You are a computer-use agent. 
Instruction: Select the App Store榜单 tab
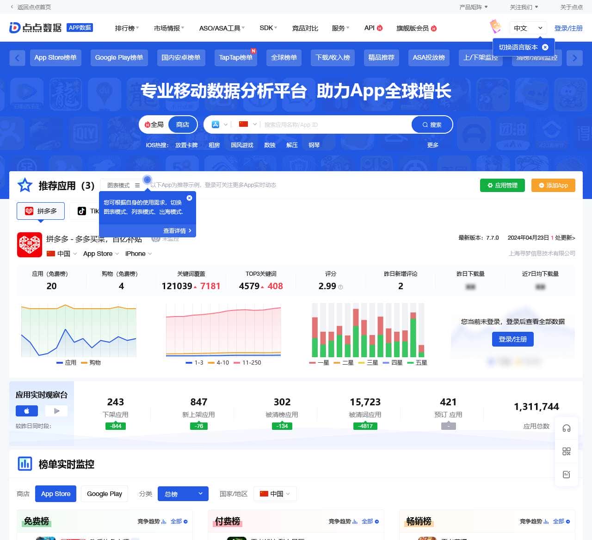coord(55,57)
